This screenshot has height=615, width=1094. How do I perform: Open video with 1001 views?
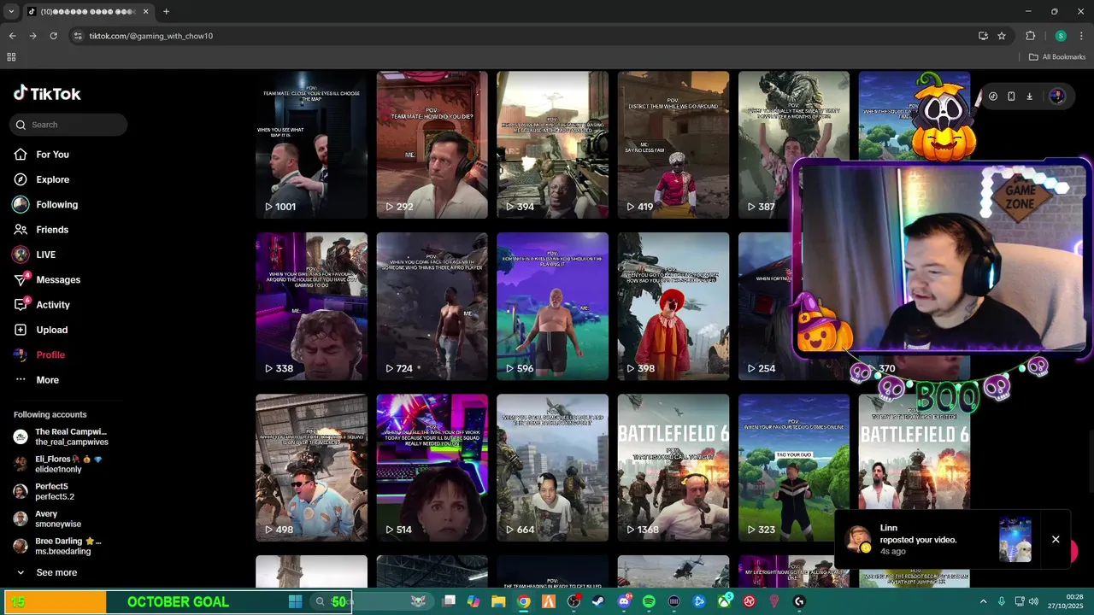[311, 145]
